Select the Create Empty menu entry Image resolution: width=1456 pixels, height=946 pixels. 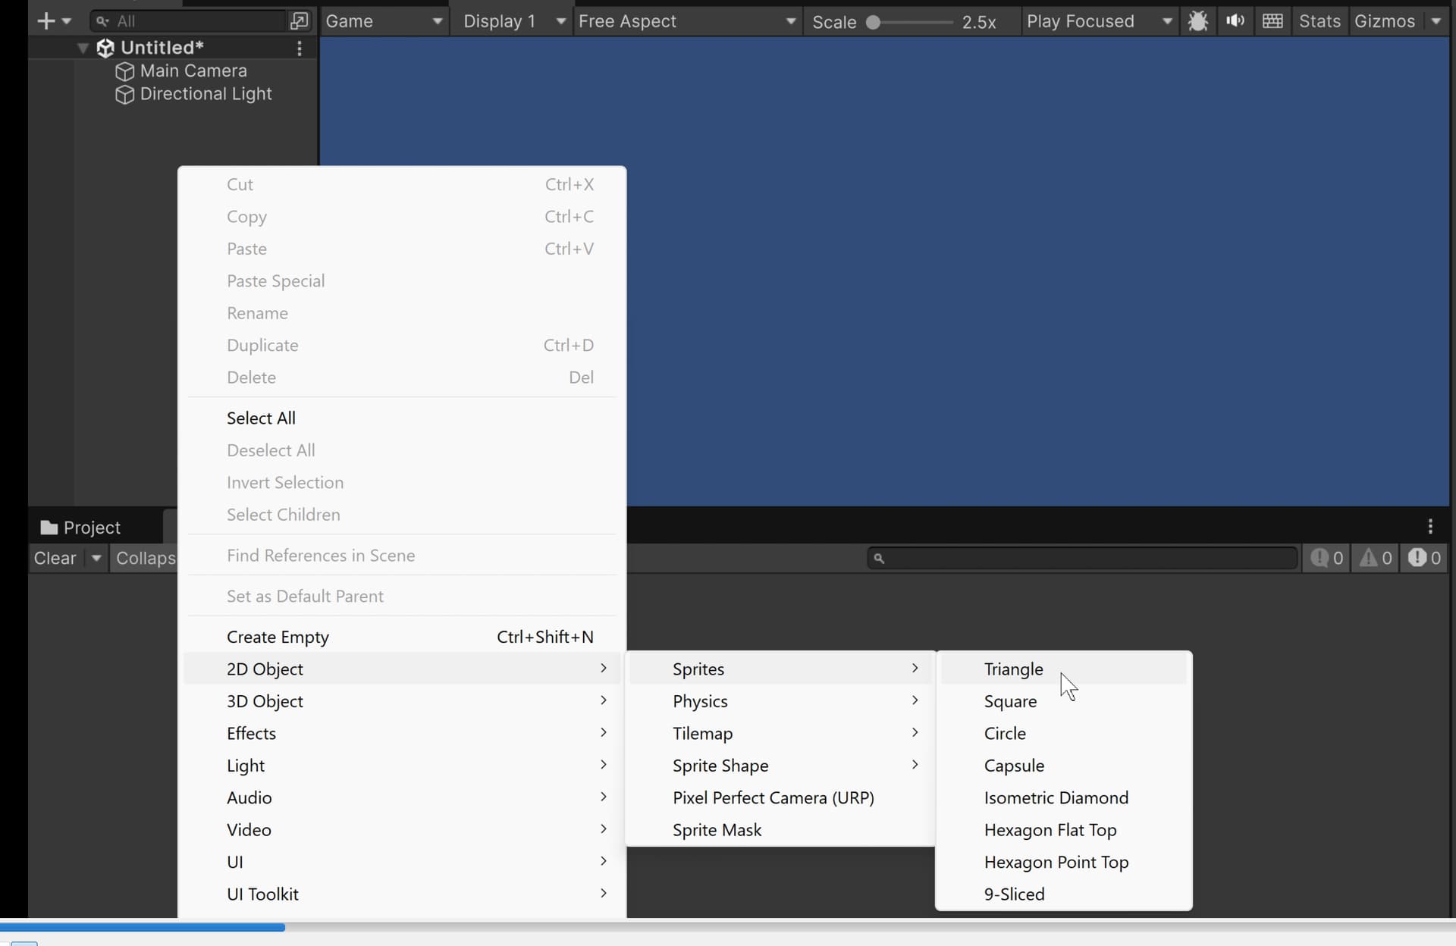278,637
